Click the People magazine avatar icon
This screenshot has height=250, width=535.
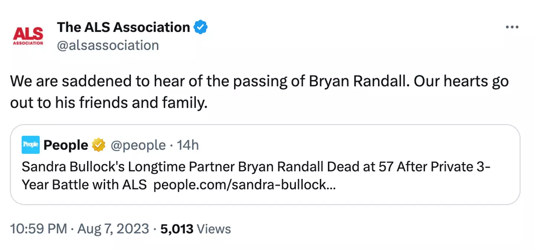coord(30,145)
